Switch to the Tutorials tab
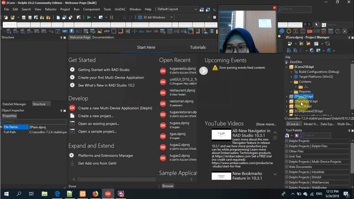 [198, 48]
